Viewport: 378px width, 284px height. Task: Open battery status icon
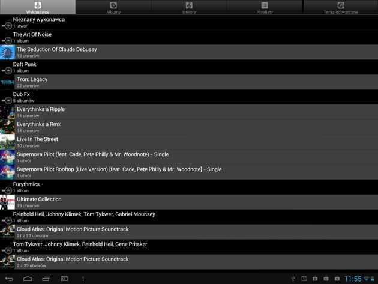coord(373,279)
